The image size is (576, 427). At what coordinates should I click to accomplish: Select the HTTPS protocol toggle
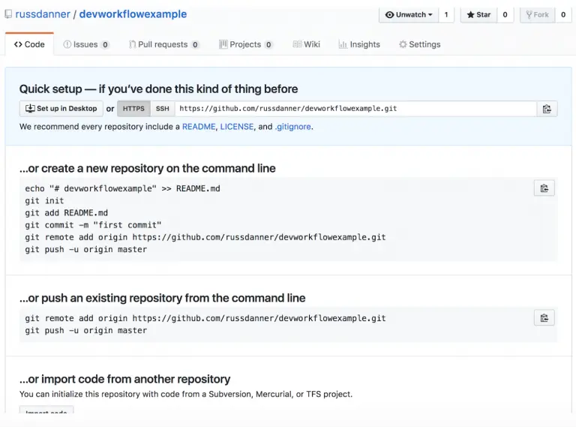[133, 109]
